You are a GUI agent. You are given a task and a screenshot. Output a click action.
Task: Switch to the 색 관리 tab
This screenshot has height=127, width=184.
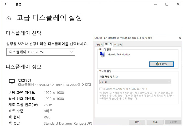(118, 45)
